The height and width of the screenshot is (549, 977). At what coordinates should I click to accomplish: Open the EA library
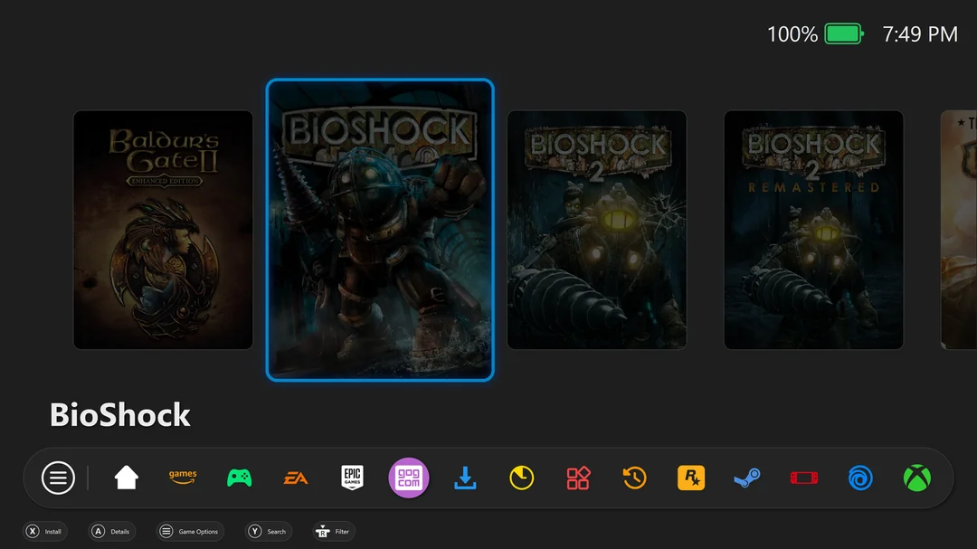point(296,478)
